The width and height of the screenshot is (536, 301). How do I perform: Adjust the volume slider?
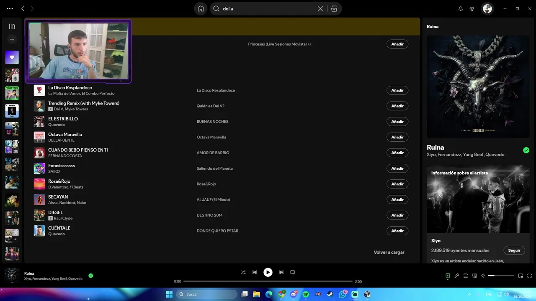click(501, 276)
